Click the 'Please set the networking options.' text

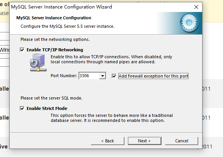point(55,39)
